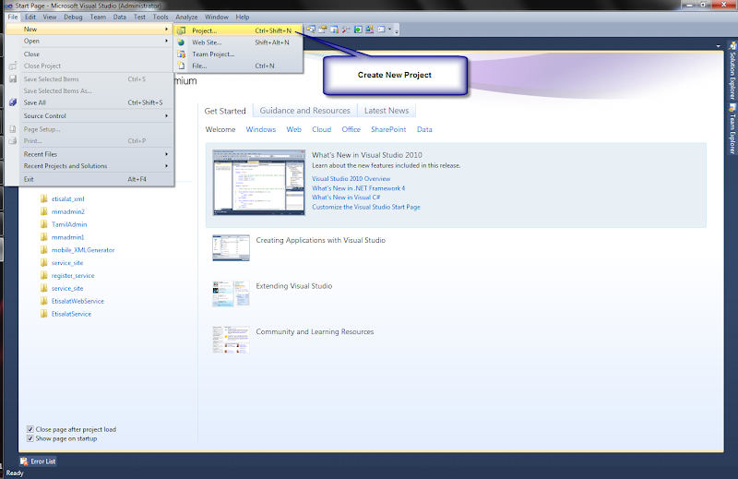This screenshot has width=738, height=479.
Task: Open the EtisalatWebService recent project
Action: pos(77,301)
